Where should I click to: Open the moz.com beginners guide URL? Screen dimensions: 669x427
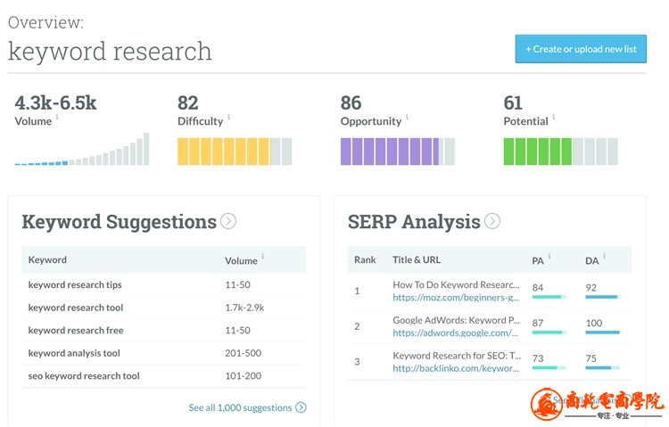click(x=455, y=297)
